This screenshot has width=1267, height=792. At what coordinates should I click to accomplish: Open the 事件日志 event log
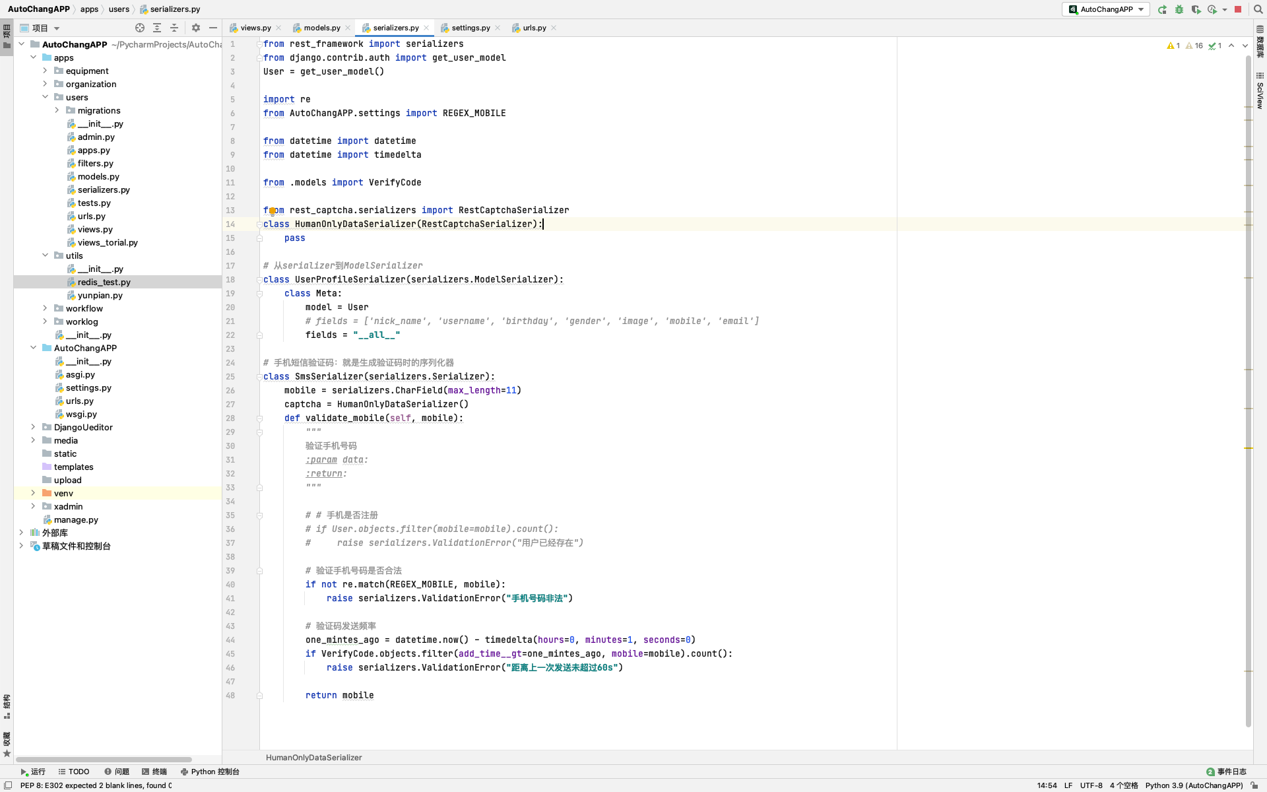(1227, 772)
